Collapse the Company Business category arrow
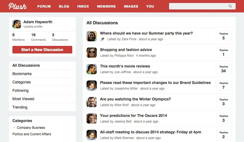Viewport: 244px width, 142px height. (x=14, y=128)
